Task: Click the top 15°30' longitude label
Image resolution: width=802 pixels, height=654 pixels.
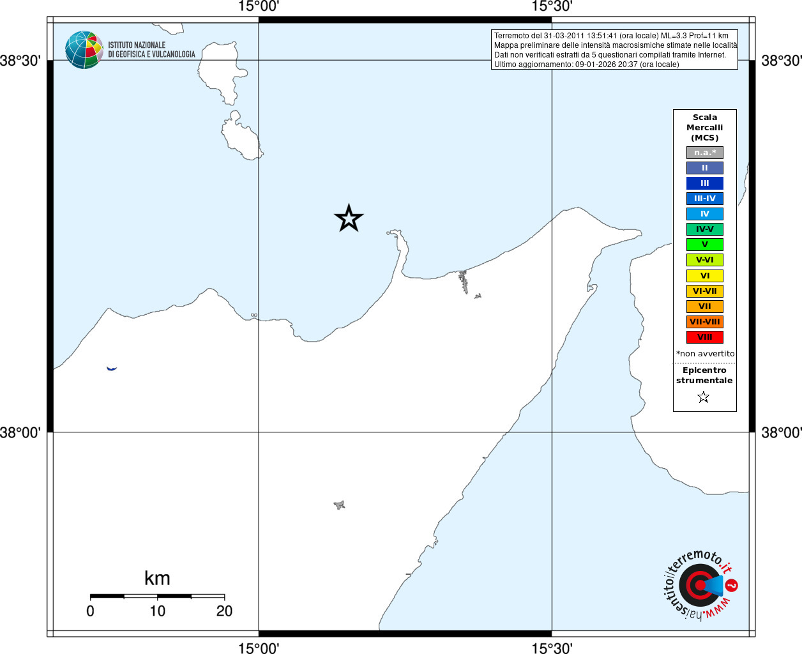Action: pos(552,6)
